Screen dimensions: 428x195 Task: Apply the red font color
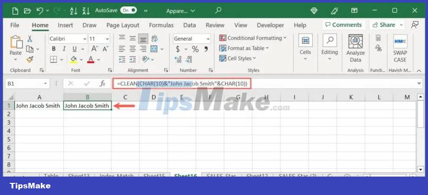tap(91, 60)
